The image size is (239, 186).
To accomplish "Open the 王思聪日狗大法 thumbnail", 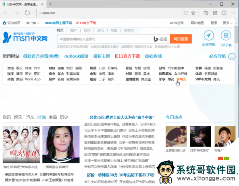I will coord(176,136).
